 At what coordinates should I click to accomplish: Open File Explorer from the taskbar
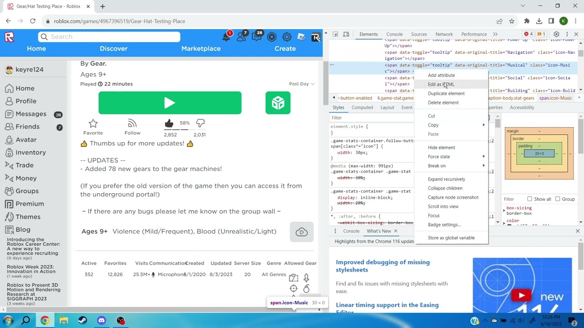point(63,321)
